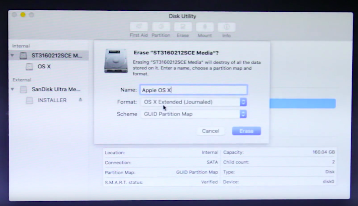358x206 pixels.
Task: Confirm with the blue Erase button
Action: tap(246, 131)
